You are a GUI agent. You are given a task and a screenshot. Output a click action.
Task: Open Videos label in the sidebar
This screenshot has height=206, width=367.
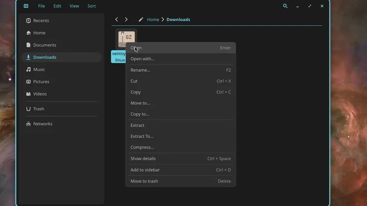pos(40,94)
